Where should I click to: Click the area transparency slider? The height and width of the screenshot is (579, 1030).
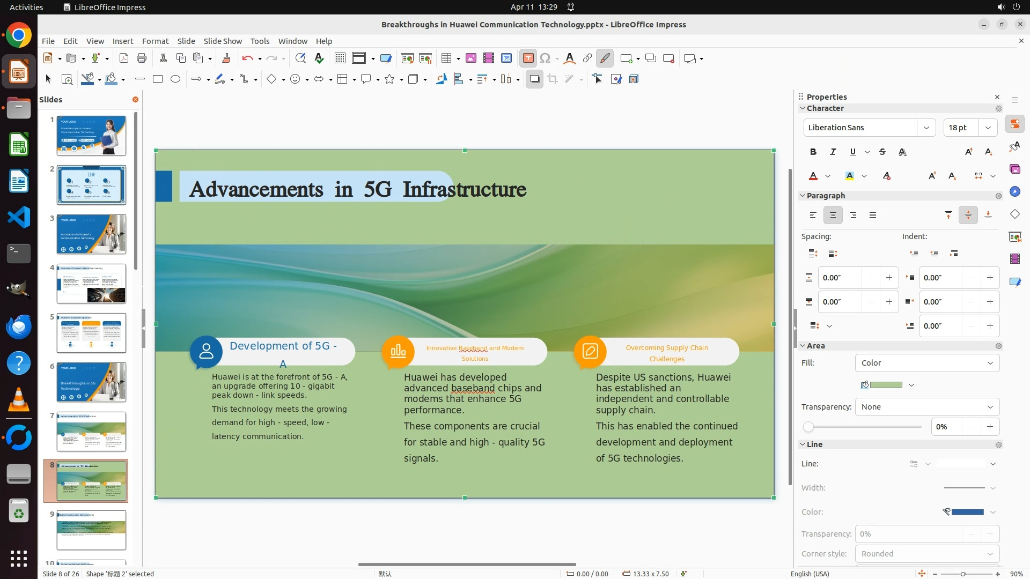point(864,427)
